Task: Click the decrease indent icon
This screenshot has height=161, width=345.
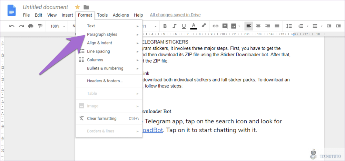Action: click(x=329, y=26)
